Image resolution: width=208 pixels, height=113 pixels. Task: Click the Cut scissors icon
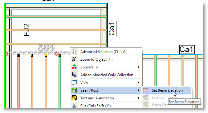(x=74, y=106)
